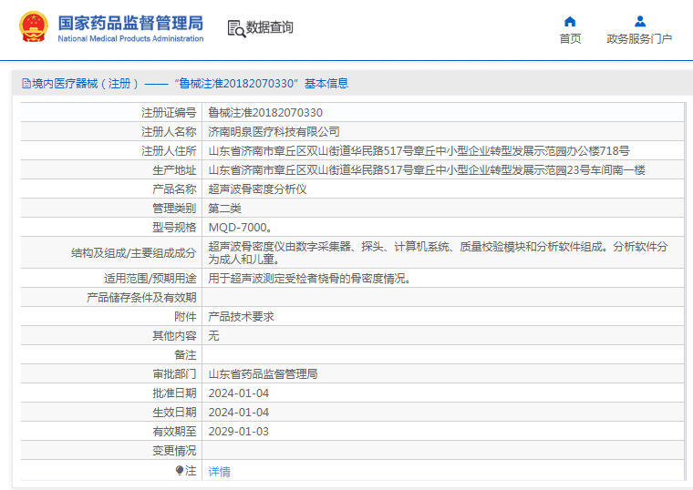Click the 注册证编号 label
This screenshot has width=693, height=490.
coord(169,113)
